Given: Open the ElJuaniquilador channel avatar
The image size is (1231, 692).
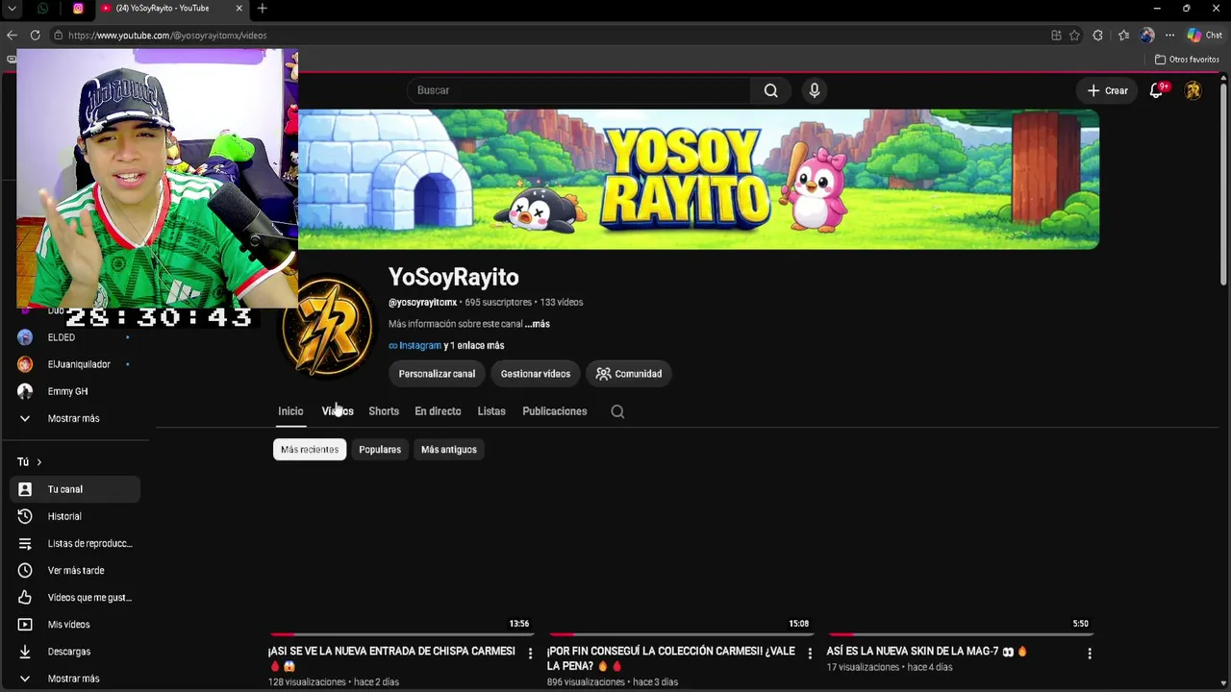Looking at the screenshot, I should (25, 364).
